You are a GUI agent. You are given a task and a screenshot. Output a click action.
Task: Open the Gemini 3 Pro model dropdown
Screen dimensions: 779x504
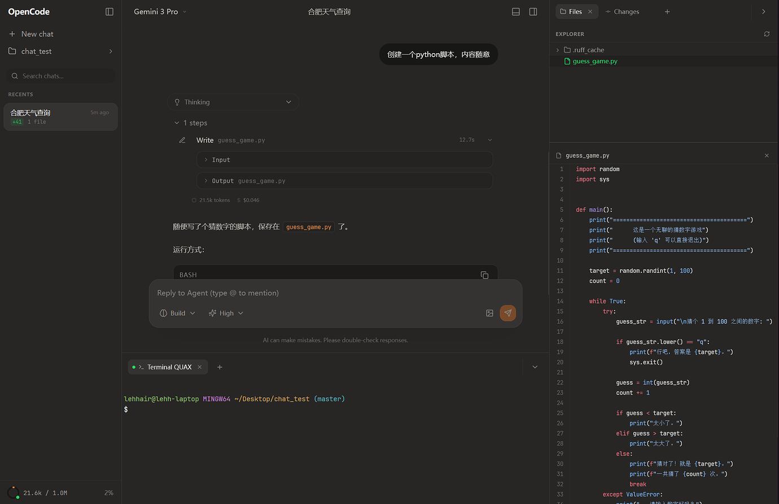click(160, 12)
